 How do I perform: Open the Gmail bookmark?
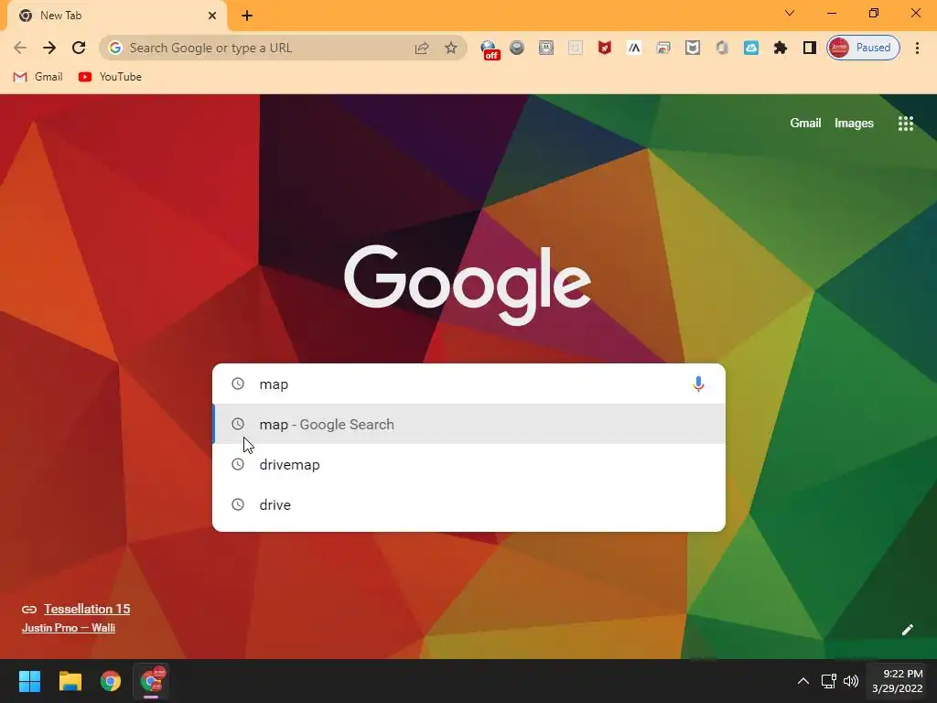(38, 77)
